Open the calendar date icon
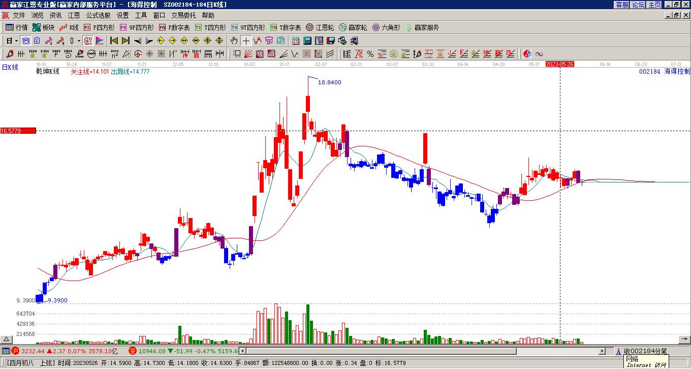The height and width of the screenshot is (370, 691). coord(296,41)
